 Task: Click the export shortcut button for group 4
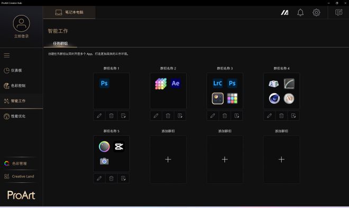pos(293,116)
